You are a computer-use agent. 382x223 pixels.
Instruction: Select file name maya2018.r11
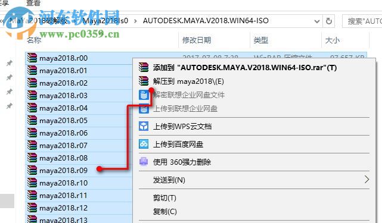pos(63,196)
